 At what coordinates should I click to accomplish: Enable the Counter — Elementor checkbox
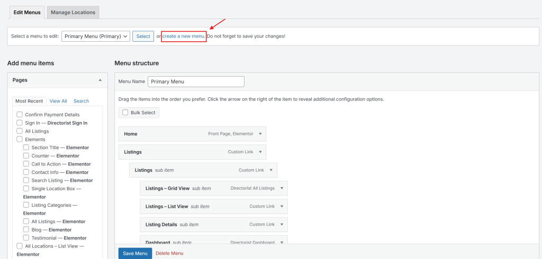pyautogui.click(x=26, y=156)
